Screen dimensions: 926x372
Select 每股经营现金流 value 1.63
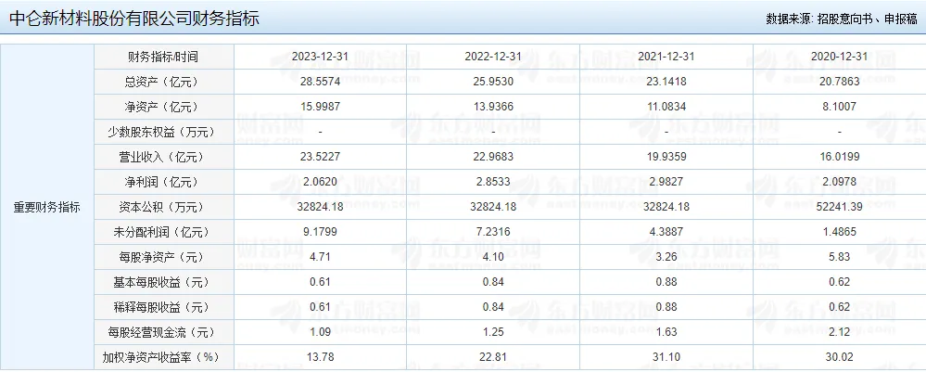tap(666, 332)
